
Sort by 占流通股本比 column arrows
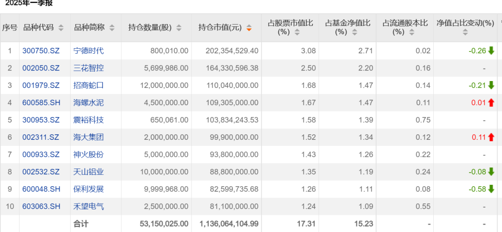pos(412,32)
